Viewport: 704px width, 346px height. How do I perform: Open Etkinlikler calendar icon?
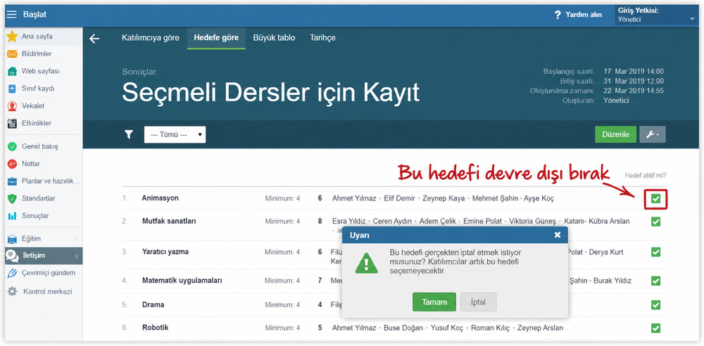point(12,123)
